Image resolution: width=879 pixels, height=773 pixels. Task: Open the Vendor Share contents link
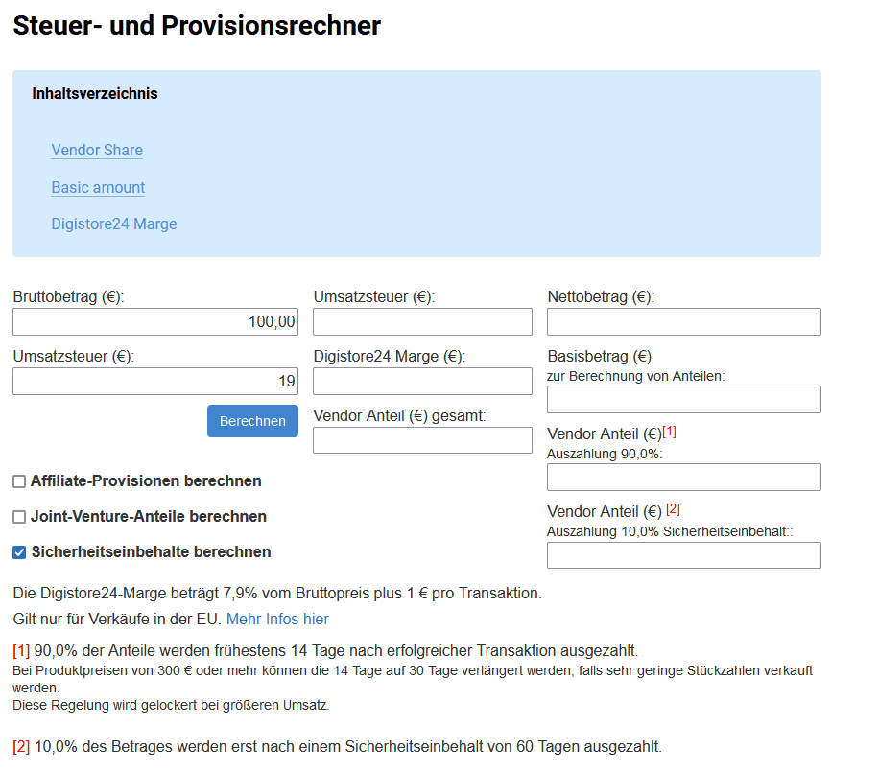[x=97, y=151]
